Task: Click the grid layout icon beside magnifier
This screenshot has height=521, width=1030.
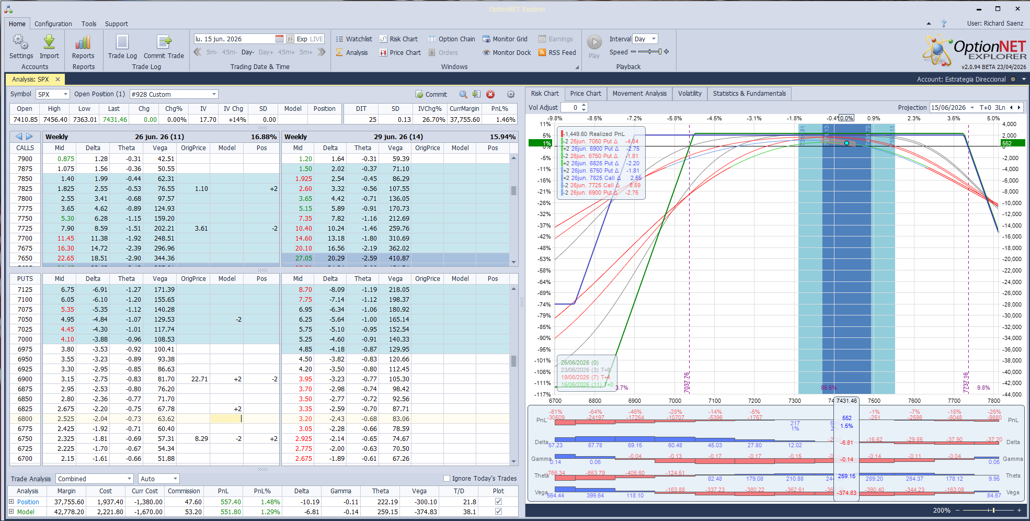Action: click(476, 94)
